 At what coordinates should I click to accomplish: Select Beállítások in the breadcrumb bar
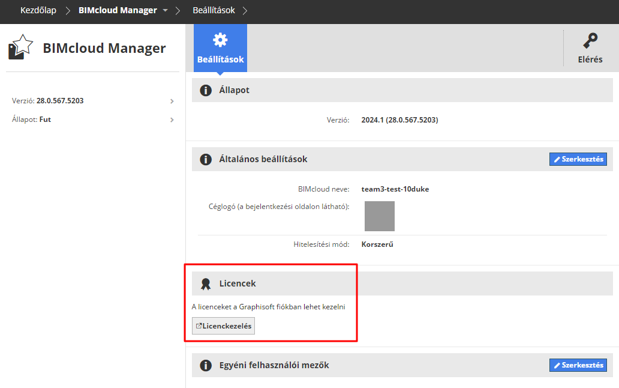click(214, 11)
